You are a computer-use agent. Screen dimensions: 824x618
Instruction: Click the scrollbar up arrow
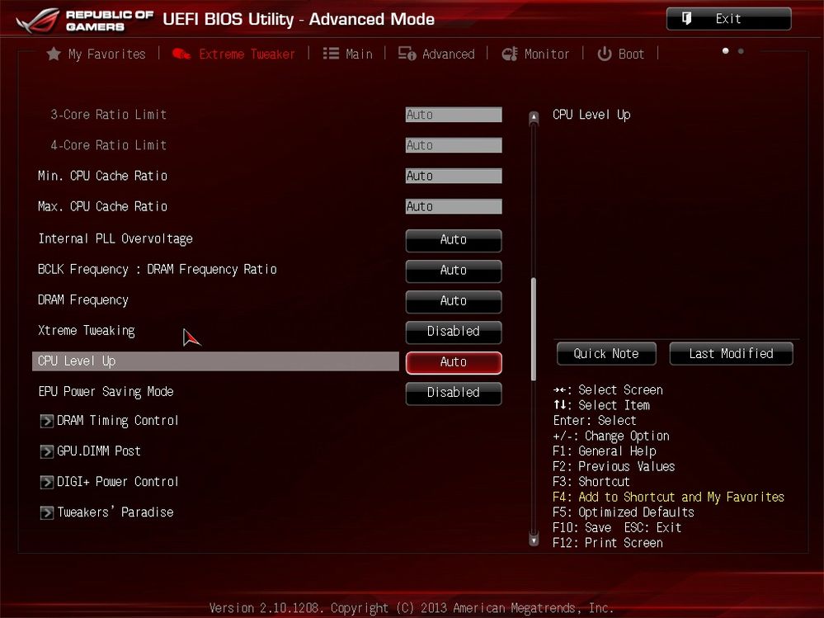coord(534,117)
